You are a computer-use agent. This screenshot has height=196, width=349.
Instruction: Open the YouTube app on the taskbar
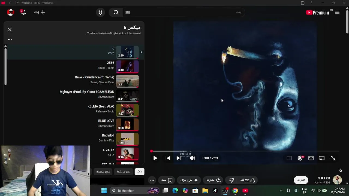[x=245, y=191]
